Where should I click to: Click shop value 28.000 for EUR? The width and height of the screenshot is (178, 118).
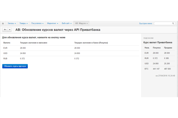[23, 48]
